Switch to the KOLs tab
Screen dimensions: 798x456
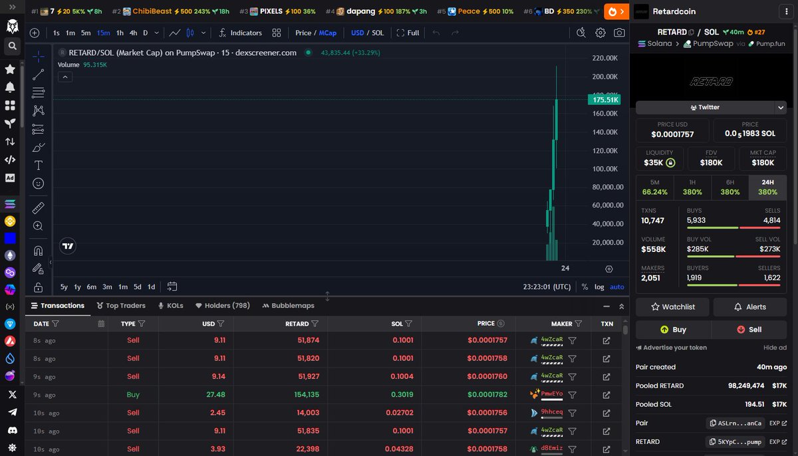(170, 306)
